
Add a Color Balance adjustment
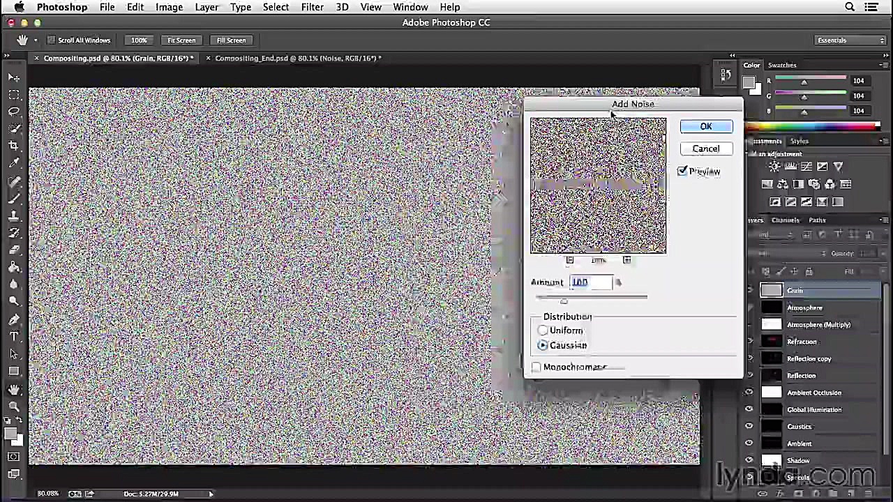783,184
